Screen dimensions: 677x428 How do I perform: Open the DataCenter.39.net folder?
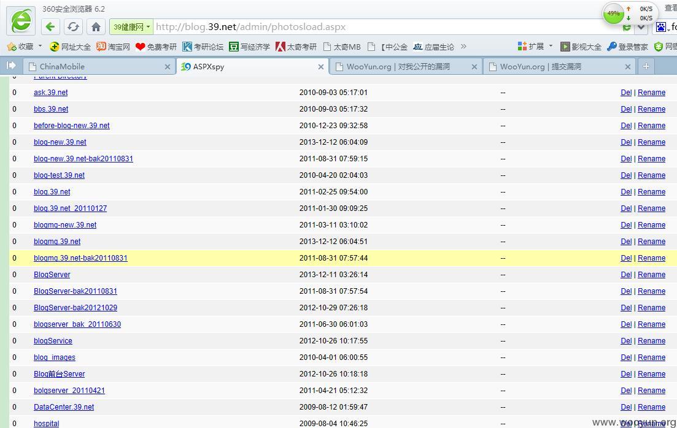click(x=64, y=407)
